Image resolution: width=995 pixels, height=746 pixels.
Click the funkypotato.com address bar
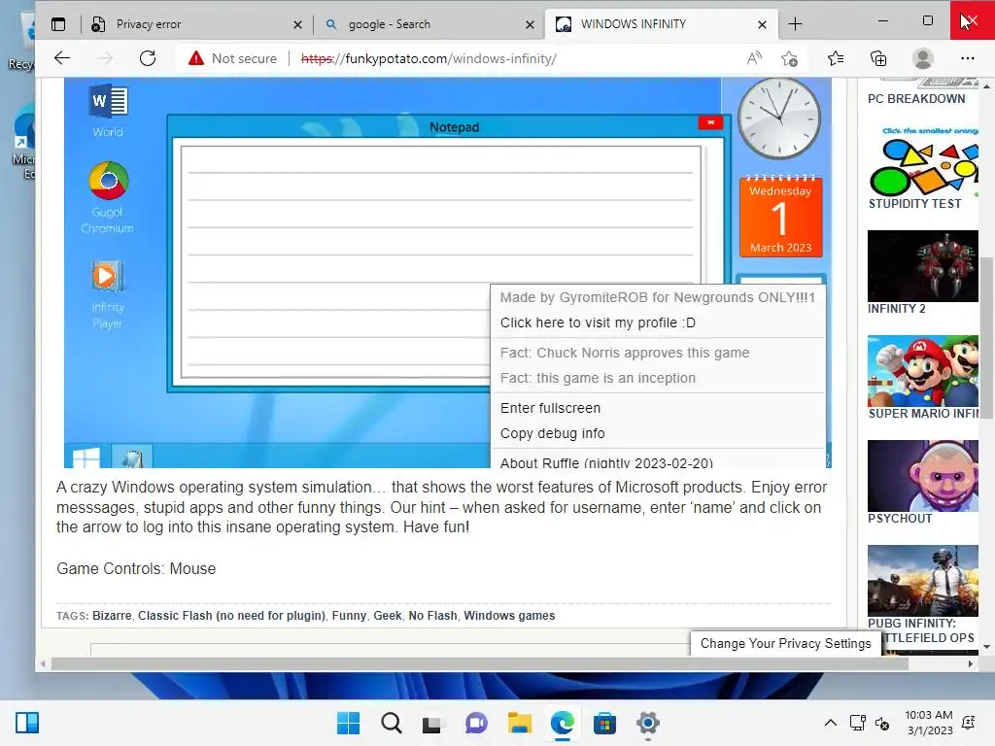[x=429, y=58]
